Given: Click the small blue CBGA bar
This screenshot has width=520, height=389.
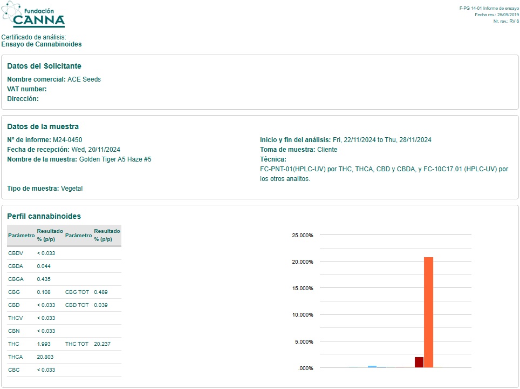Looking at the screenshot, I should [x=372, y=367].
